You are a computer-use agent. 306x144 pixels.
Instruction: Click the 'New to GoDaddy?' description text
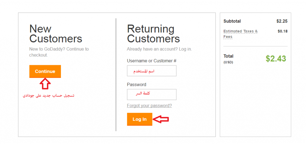(59, 52)
